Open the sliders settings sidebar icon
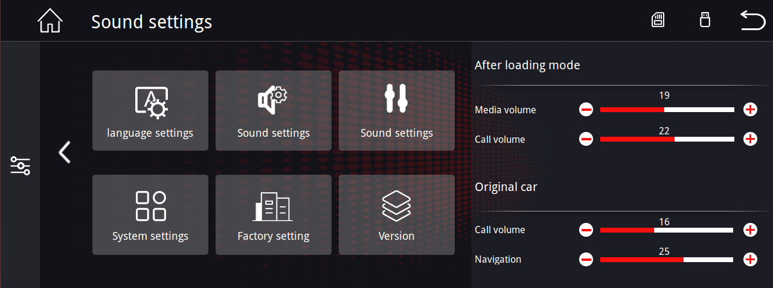Image resolution: width=773 pixels, height=288 pixels. coord(20,165)
